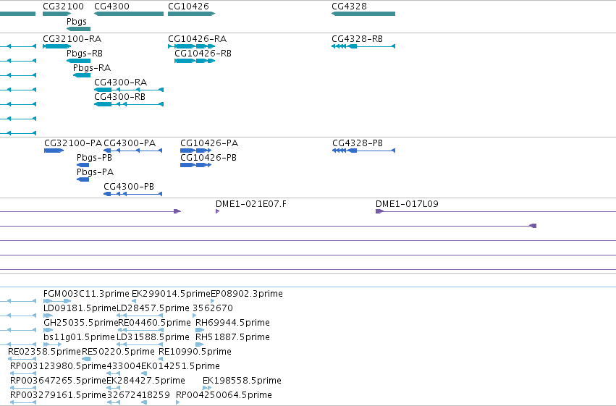This screenshot has width=616, height=406.
Task: Click the CG4300 gene bar glyph
Action: pyautogui.click(x=129, y=14)
